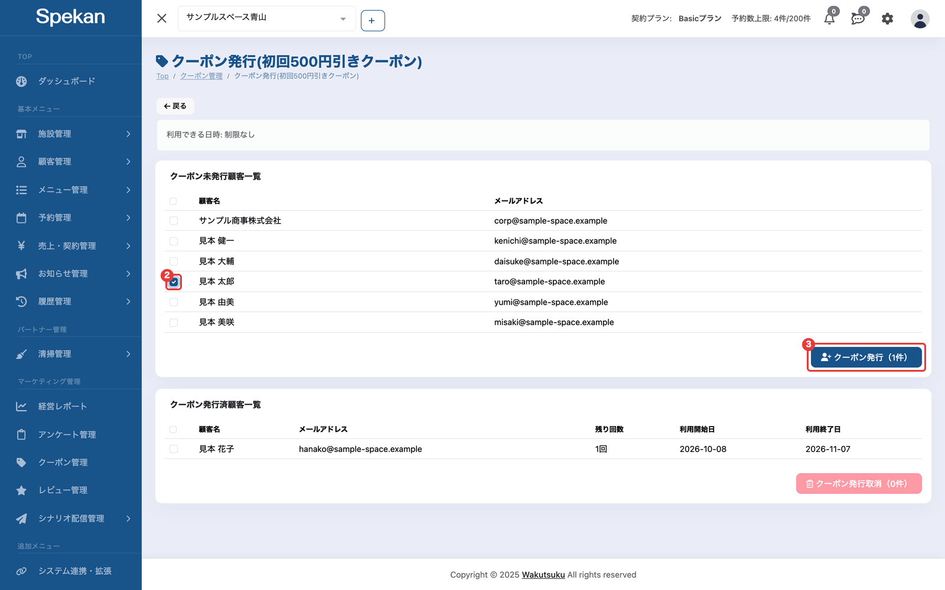Click the 予約管理 calendar icon
Screen dimensions: 945x590
pos(22,218)
